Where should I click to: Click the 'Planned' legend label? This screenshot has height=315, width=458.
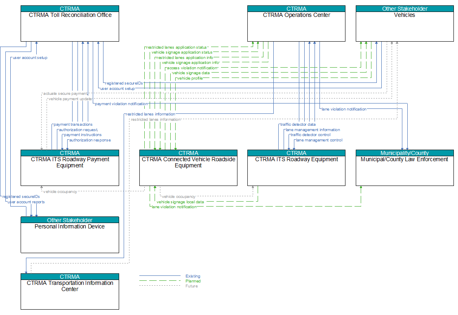click(x=193, y=281)
